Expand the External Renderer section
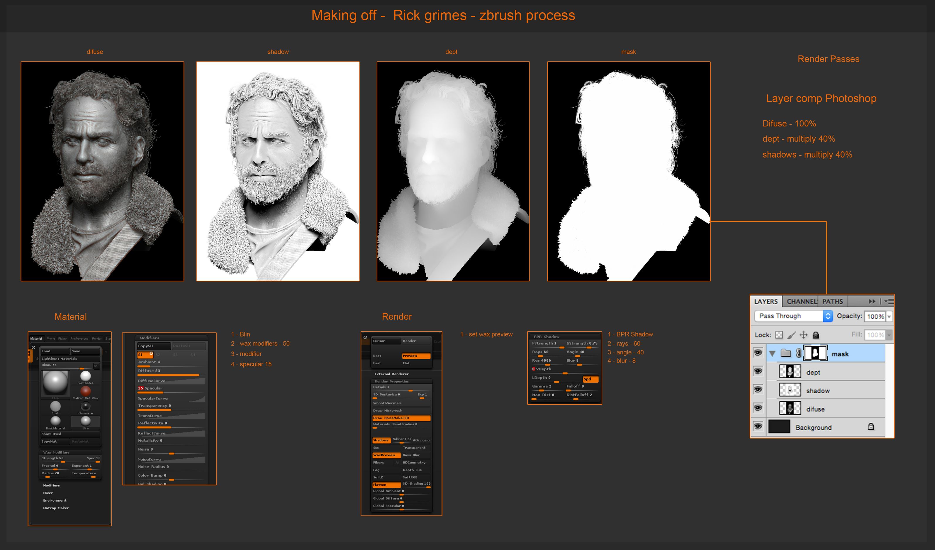 pos(391,374)
